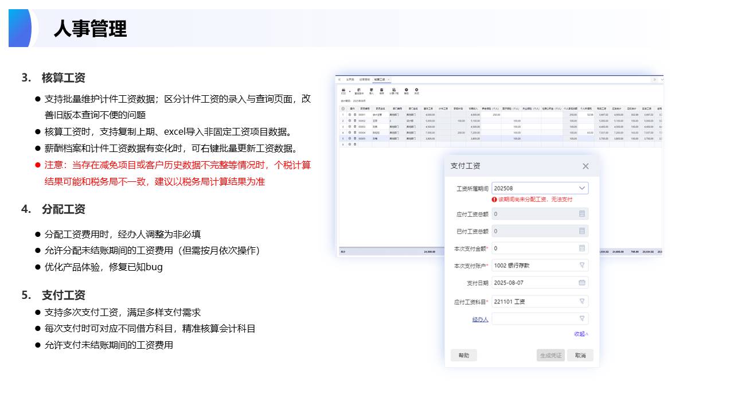Click the filter icon in 本次支付账户 field

click(x=581, y=266)
